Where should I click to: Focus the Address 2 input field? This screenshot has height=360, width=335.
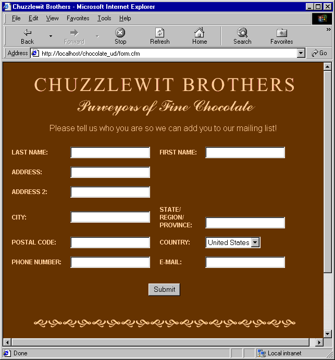click(110, 192)
